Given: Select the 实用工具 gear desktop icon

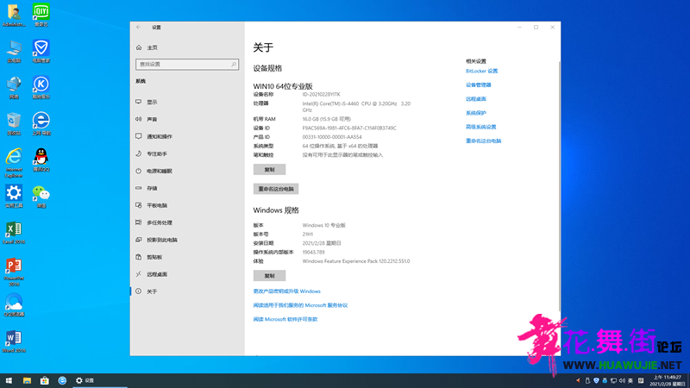Looking at the screenshot, I should tap(14, 197).
